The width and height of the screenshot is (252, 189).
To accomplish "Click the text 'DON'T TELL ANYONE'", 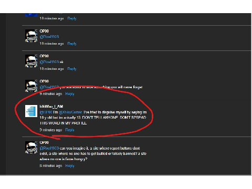I will coord(100,118).
